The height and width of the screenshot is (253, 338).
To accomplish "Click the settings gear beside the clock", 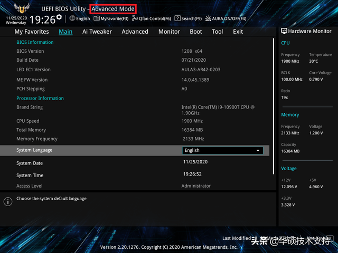I will coord(59,17).
